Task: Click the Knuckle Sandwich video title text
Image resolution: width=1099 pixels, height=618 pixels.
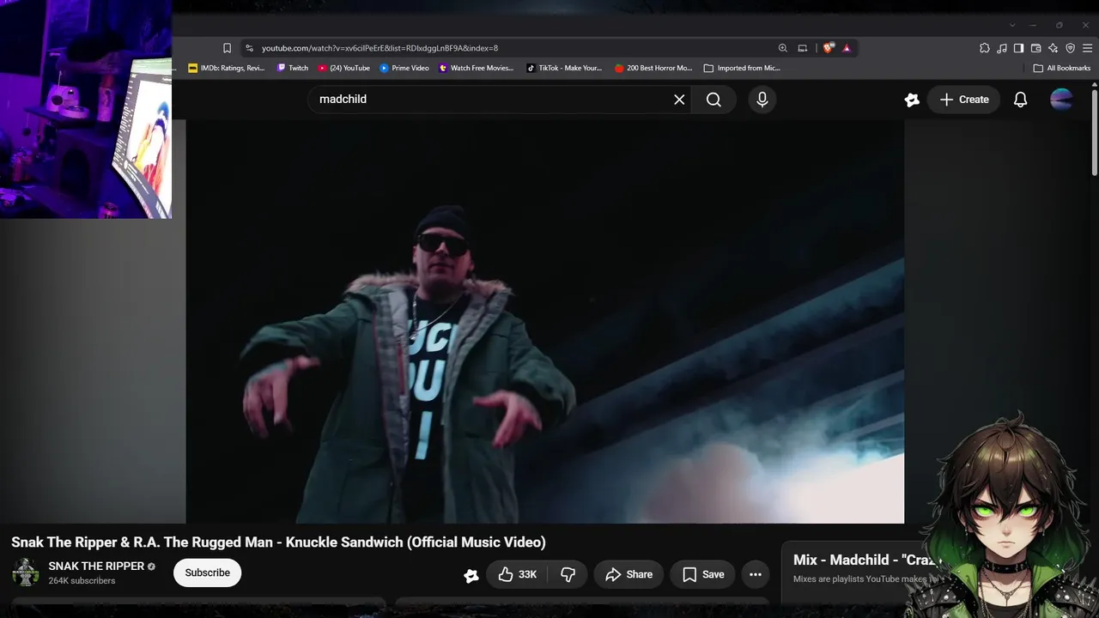Action: (278, 542)
